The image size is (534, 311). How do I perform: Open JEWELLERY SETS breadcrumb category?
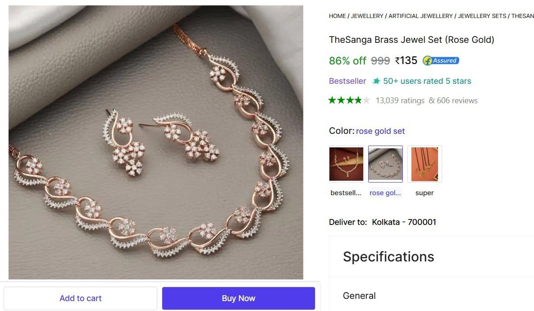tap(482, 16)
